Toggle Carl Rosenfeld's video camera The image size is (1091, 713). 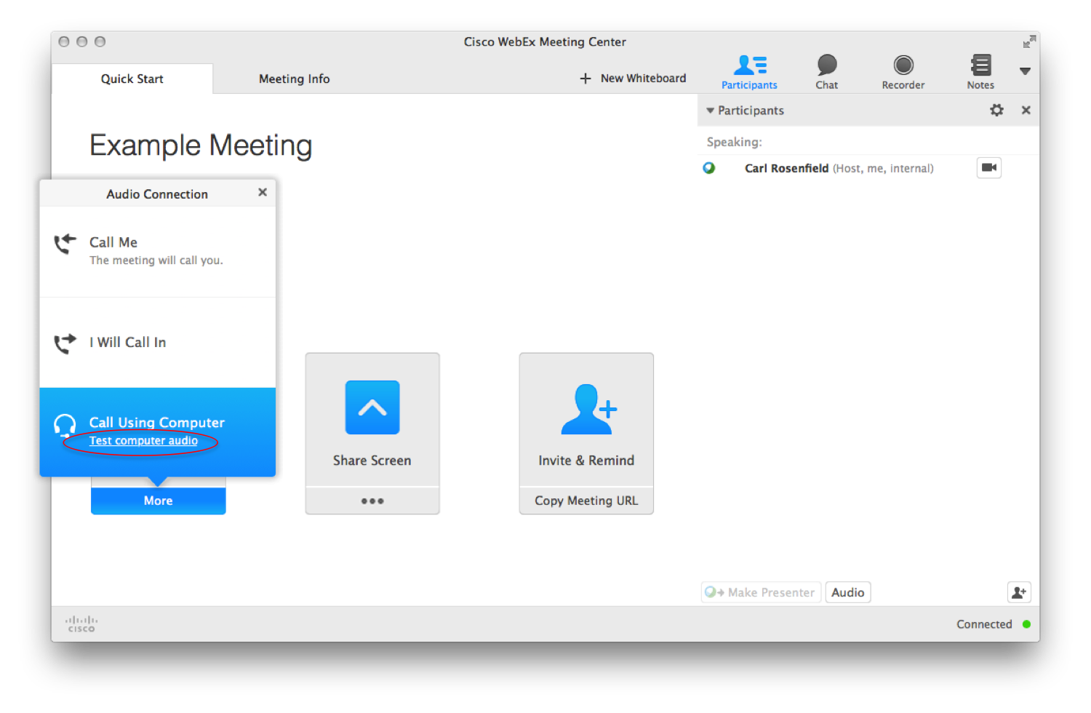tap(988, 167)
